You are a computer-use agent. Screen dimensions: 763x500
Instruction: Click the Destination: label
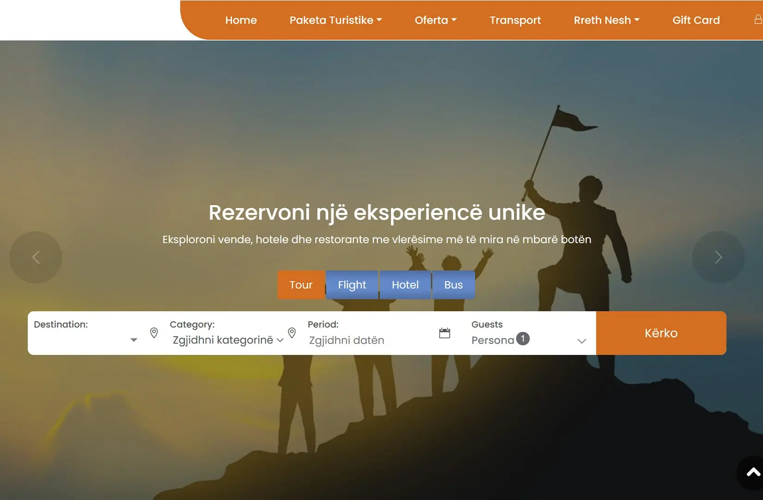61,324
